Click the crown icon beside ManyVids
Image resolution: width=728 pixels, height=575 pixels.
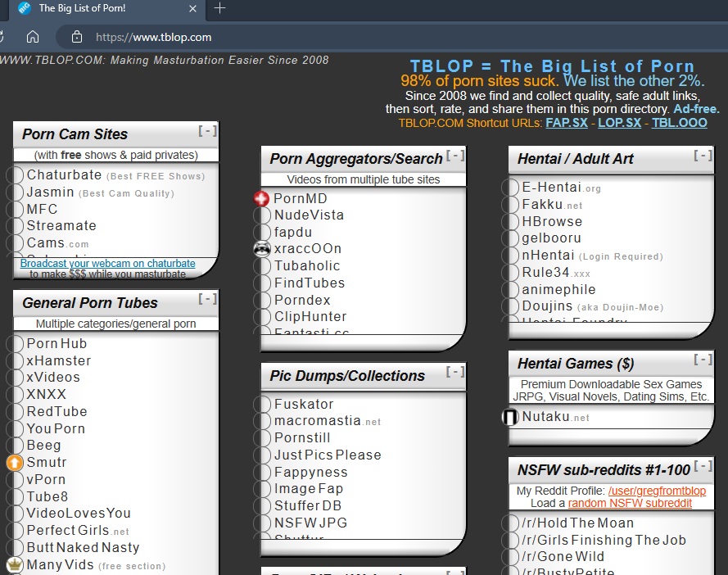pos(15,565)
